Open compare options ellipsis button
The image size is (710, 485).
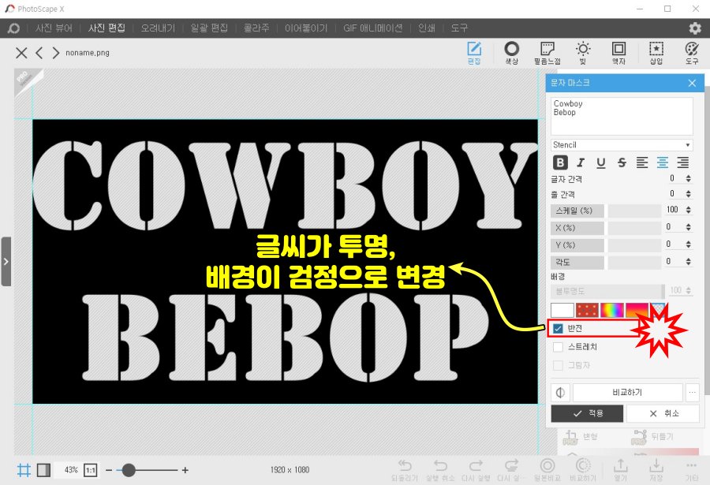[693, 393]
